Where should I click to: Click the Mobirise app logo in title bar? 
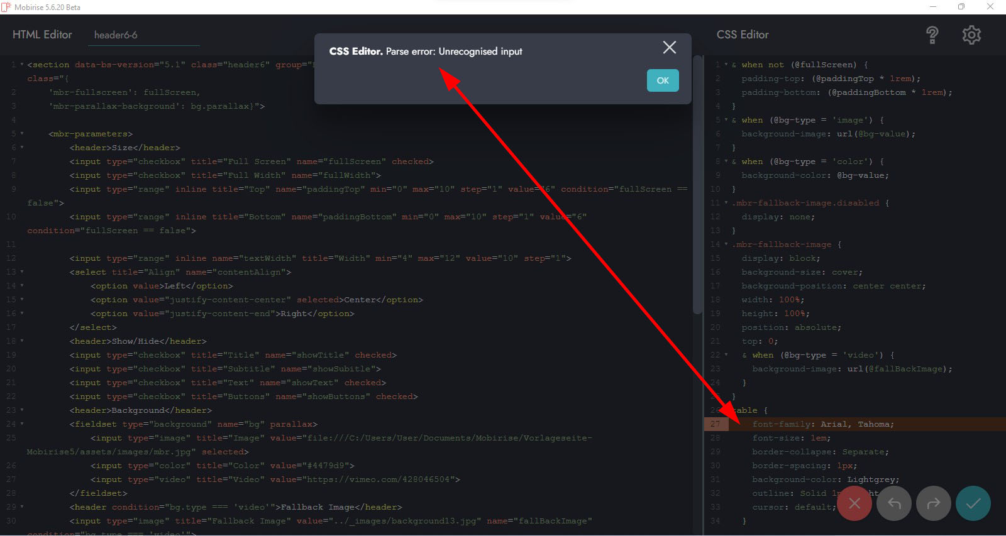pos(6,7)
